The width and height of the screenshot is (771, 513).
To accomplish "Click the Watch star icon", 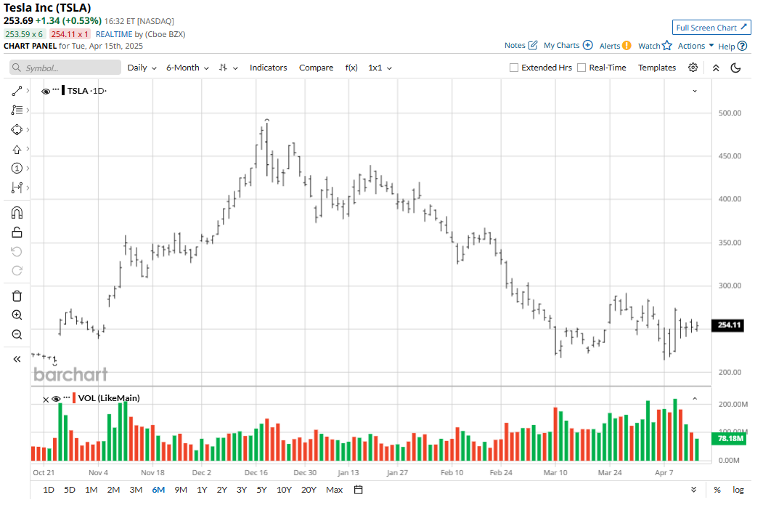I will tap(666, 45).
